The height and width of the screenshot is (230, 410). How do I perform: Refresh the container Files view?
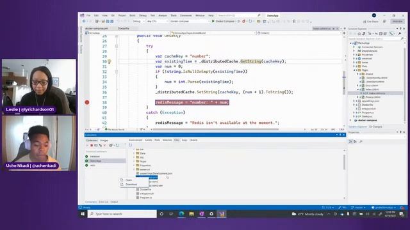[131, 145]
